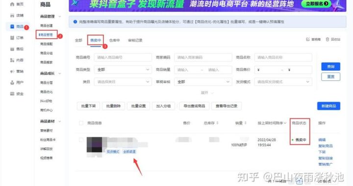Click the 重置 reset button

click(x=331, y=76)
